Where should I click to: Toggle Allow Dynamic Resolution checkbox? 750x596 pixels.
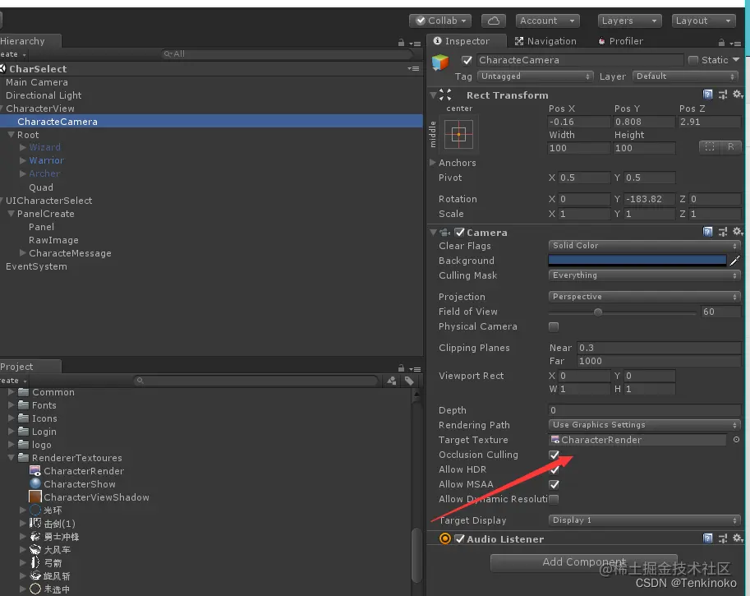click(554, 499)
